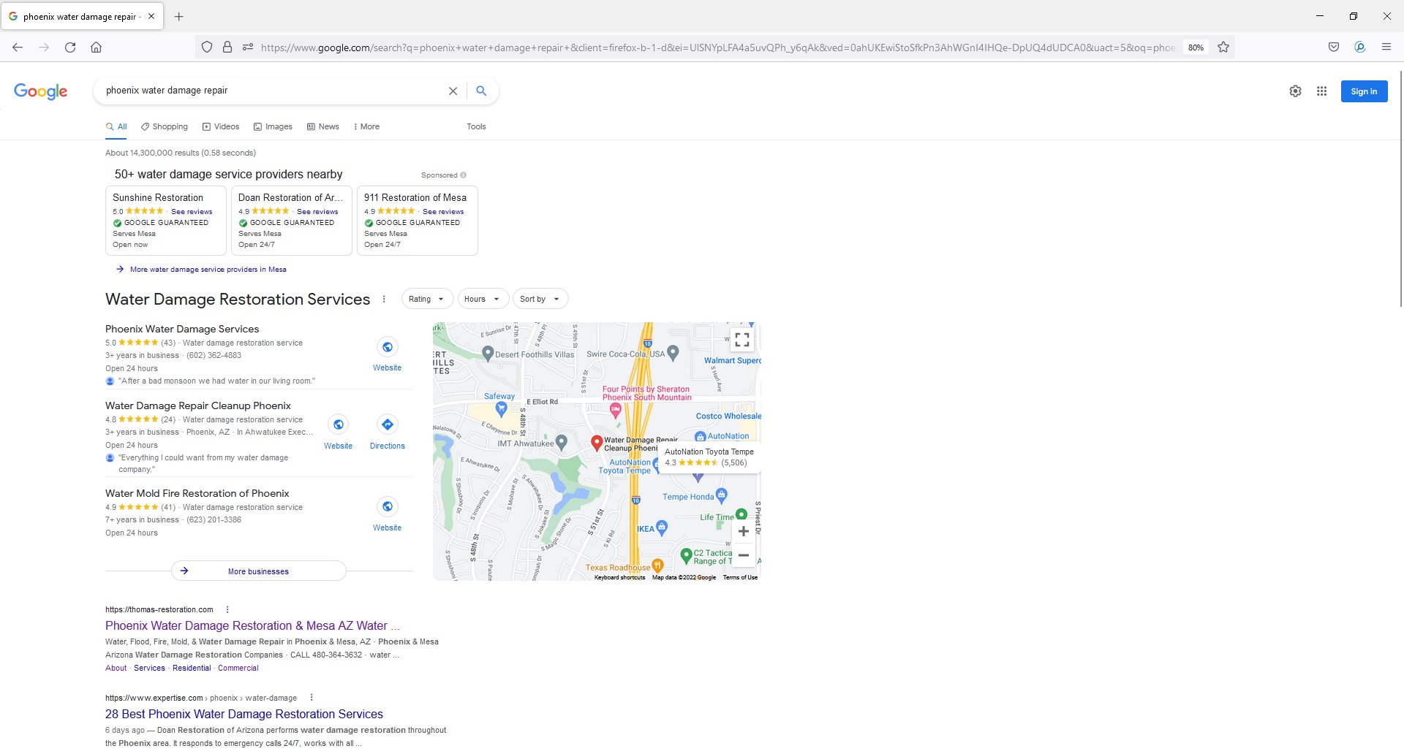Open Phoenix Water Damage Services website icon
Image resolution: width=1404 pixels, height=754 pixels.
click(387, 347)
